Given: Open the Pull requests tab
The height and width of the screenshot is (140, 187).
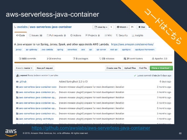Looking at the screenshot, I should (56, 35).
